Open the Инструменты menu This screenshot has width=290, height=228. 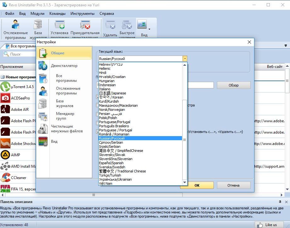pyautogui.click(x=82, y=14)
